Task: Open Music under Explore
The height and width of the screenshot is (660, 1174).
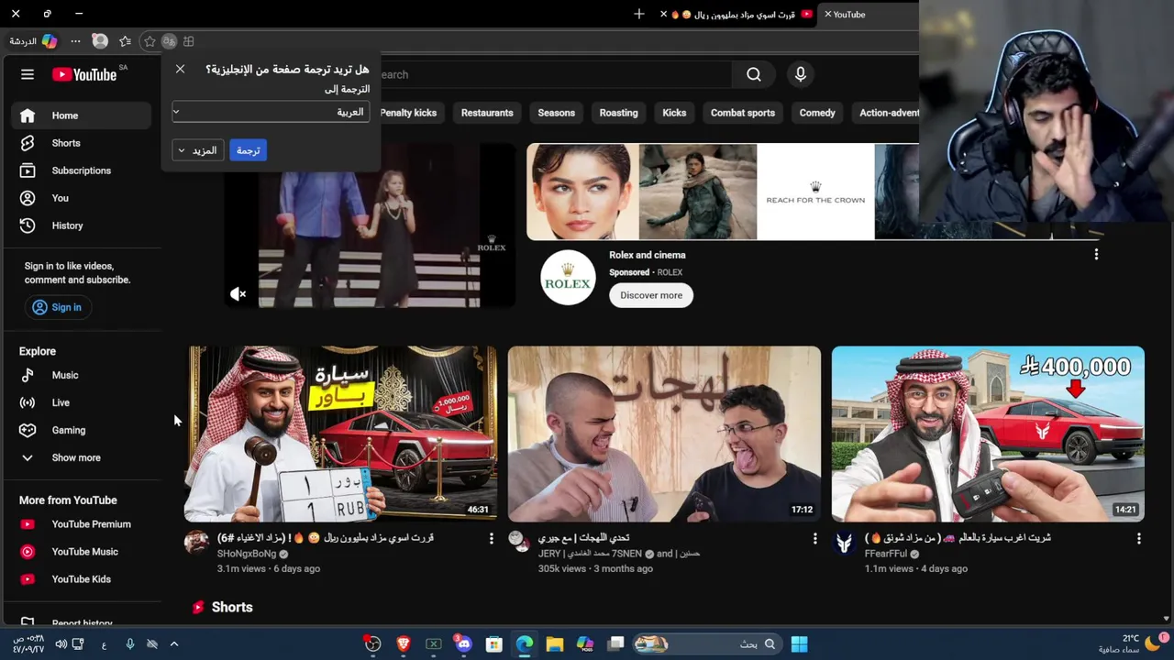Action: pyautogui.click(x=81, y=375)
